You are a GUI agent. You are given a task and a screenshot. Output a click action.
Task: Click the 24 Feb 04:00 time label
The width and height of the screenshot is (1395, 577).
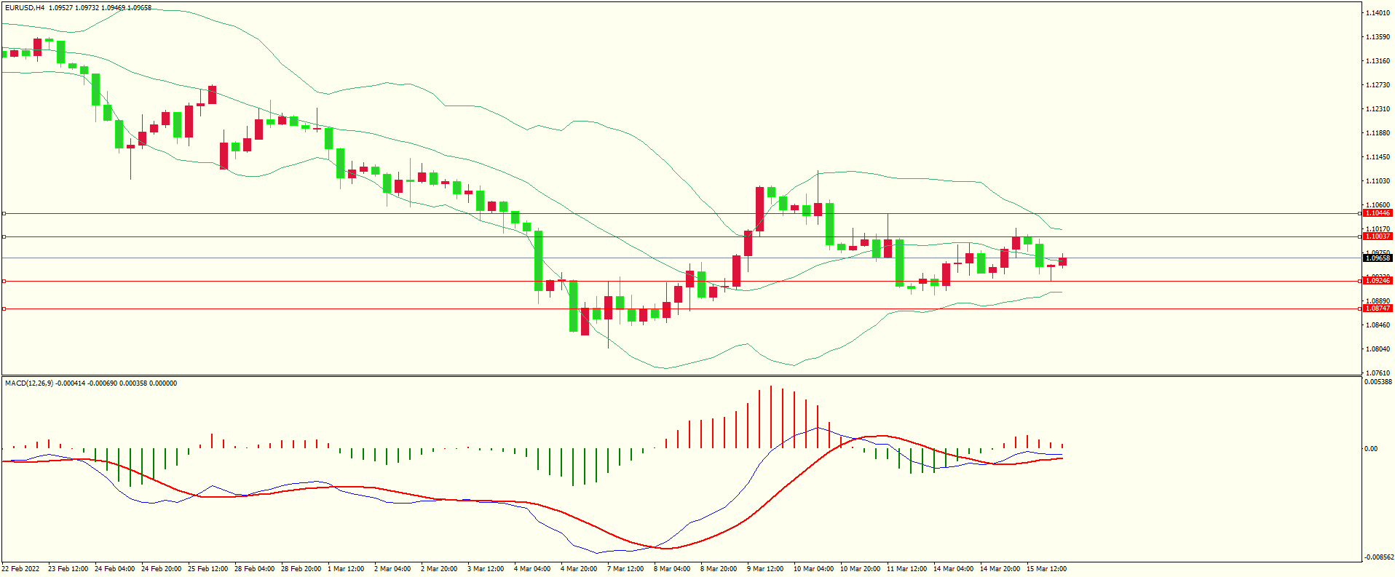(x=114, y=569)
